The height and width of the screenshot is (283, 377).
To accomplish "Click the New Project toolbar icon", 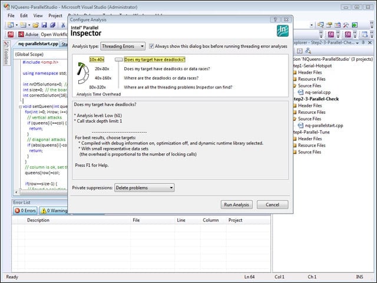I will point(11,25).
